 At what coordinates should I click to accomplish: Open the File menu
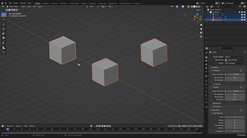tap(6, 3)
